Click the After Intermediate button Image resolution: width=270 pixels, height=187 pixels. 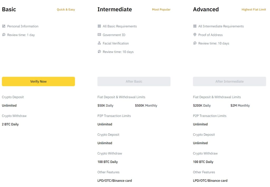tap(229, 81)
